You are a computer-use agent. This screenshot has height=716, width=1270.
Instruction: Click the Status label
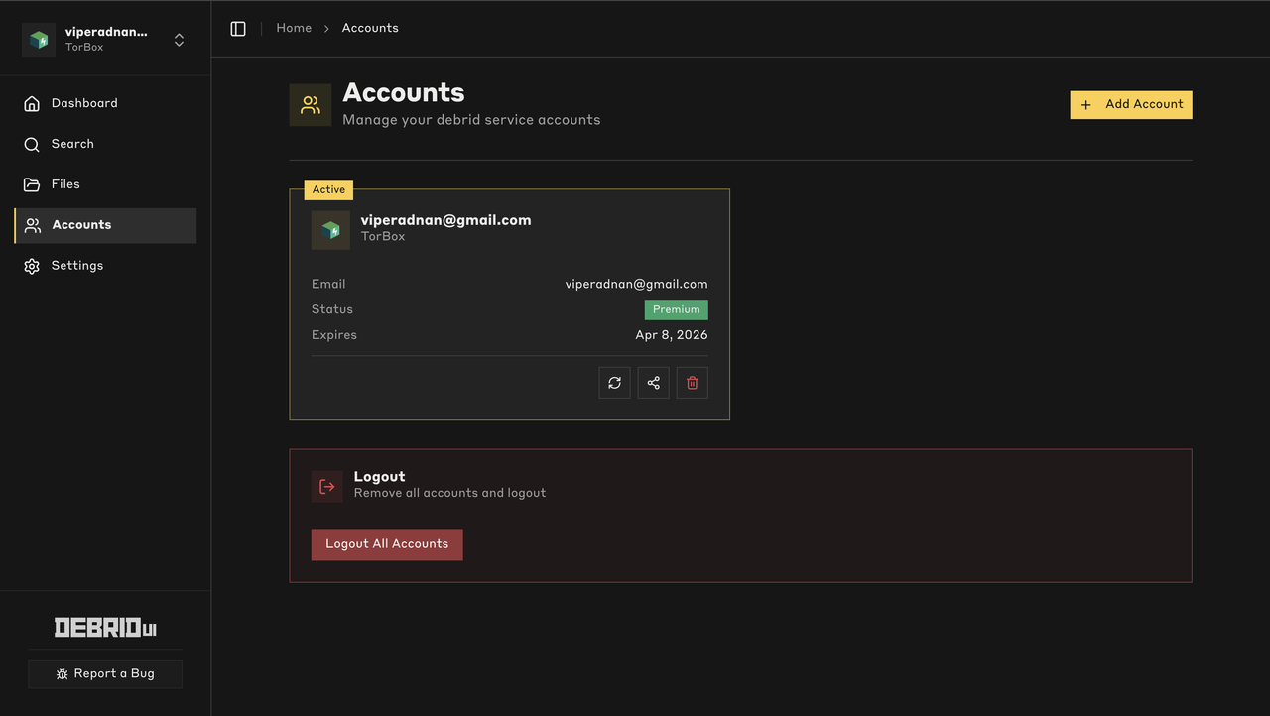point(332,309)
